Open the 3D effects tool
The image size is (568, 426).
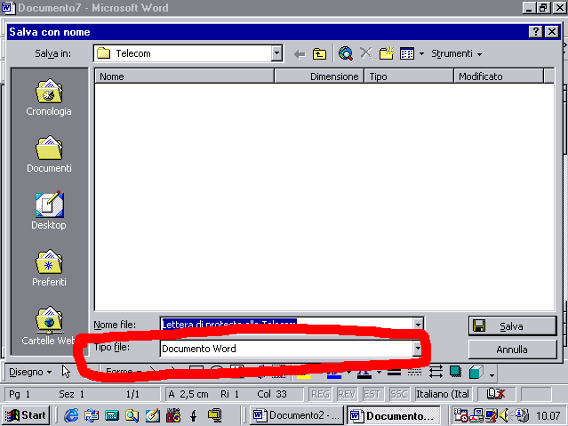coord(476,372)
